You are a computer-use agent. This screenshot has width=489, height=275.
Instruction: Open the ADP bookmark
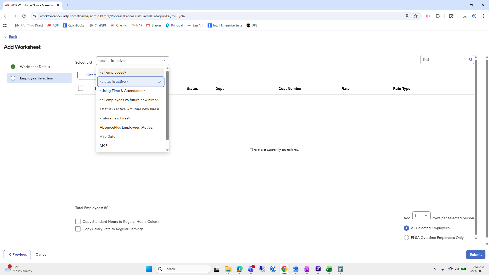click(x=53, y=25)
